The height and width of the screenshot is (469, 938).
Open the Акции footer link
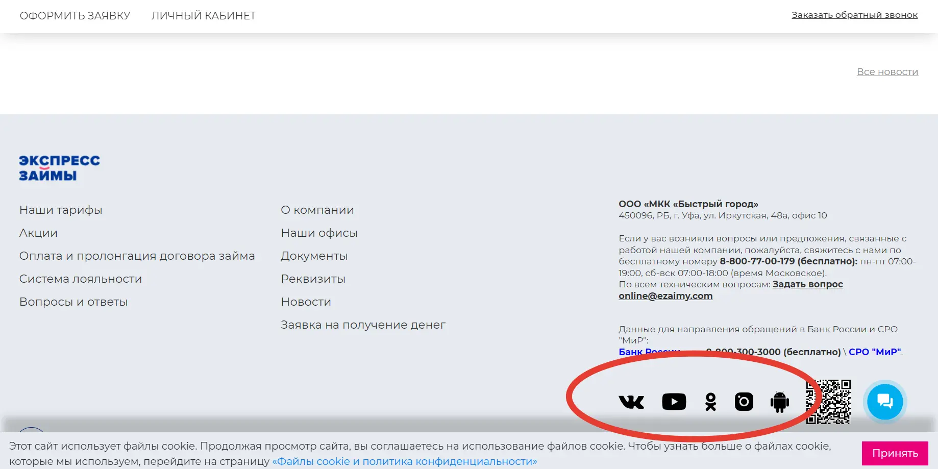point(38,233)
